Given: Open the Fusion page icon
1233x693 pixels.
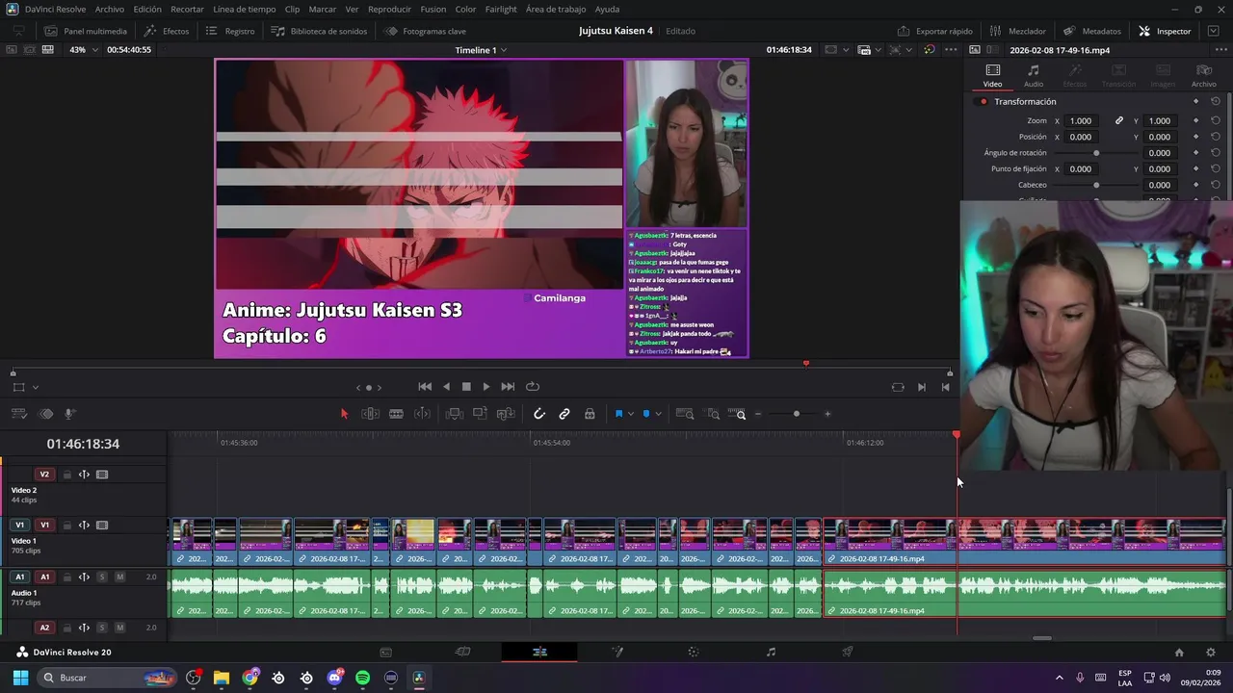Looking at the screenshot, I should pyautogui.click(x=616, y=652).
